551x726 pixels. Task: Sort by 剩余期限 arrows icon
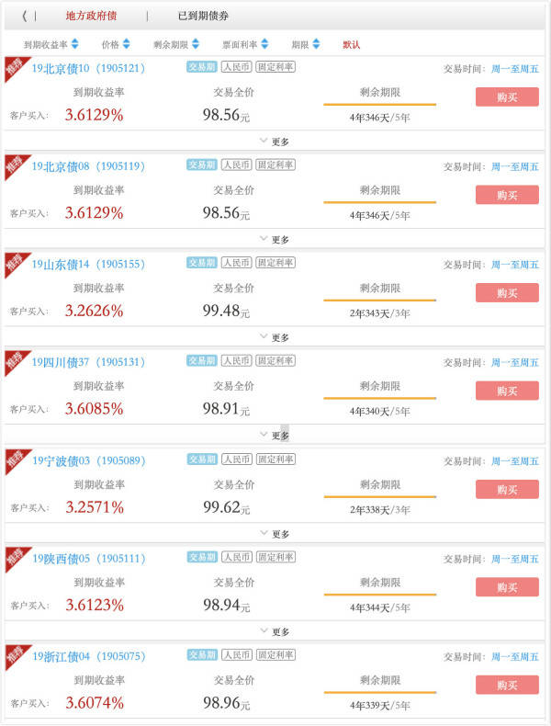click(x=196, y=44)
